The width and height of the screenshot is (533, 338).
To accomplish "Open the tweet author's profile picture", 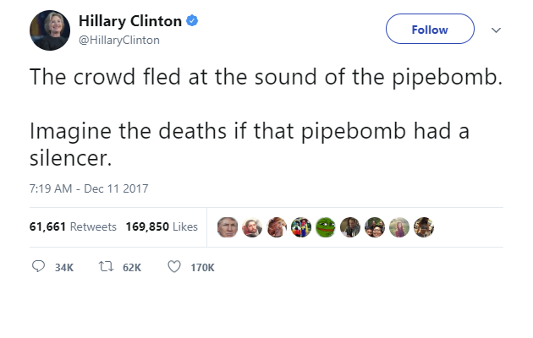I will [x=49, y=30].
